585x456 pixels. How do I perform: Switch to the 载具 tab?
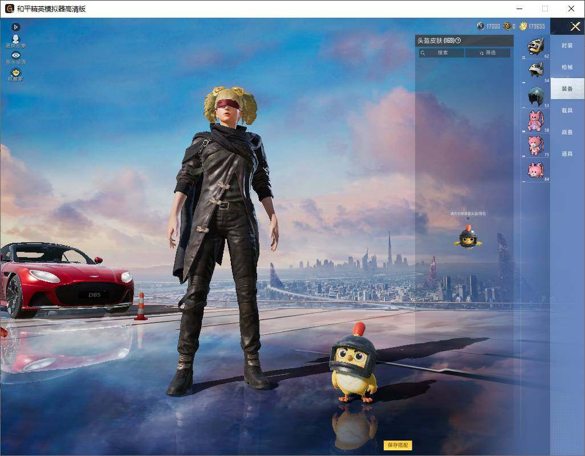click(567, 111)
